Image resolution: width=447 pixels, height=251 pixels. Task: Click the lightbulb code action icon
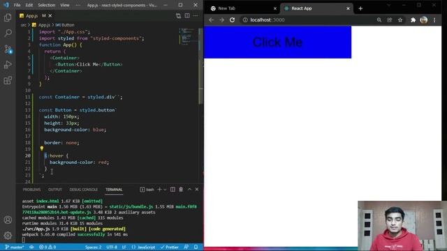tap(42, 149)
